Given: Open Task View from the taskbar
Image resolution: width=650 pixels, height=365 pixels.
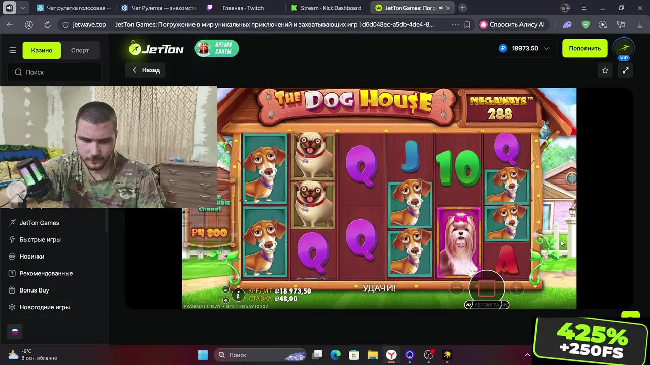Looking at the screenshot, I should pos(317,355).
